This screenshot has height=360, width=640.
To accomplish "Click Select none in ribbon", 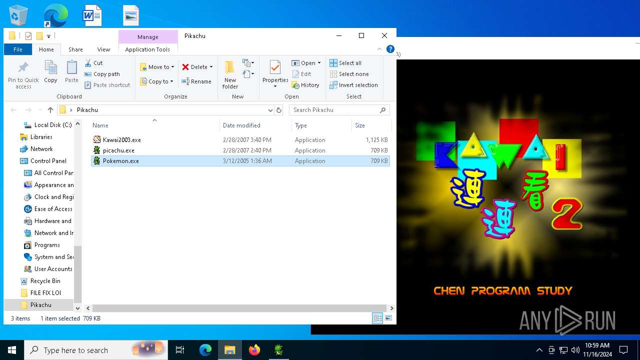I will coord(349,74).
